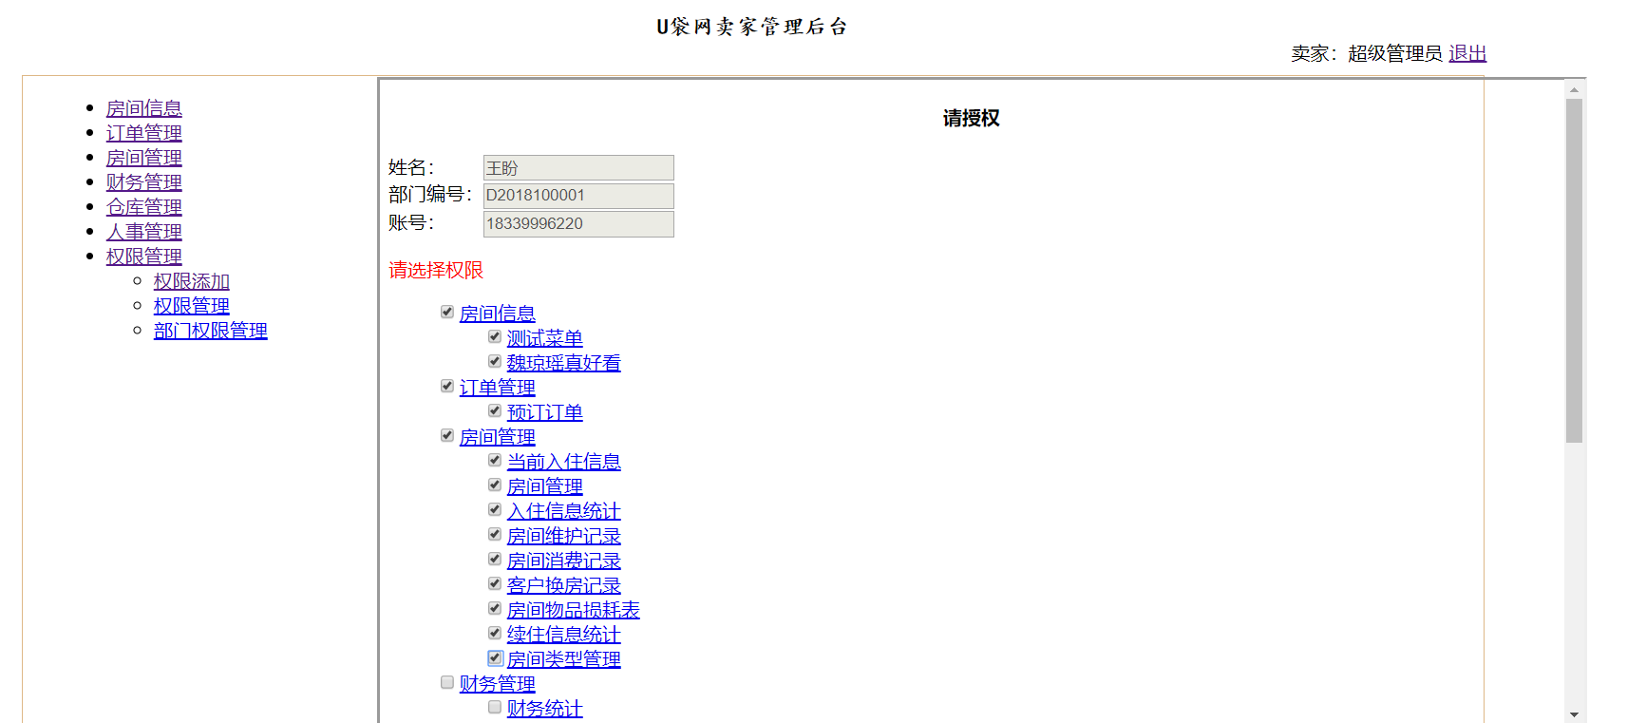Screen dimensions: 1627x723
Task: Log out via the 退出 link
Action: point(1467,53)
